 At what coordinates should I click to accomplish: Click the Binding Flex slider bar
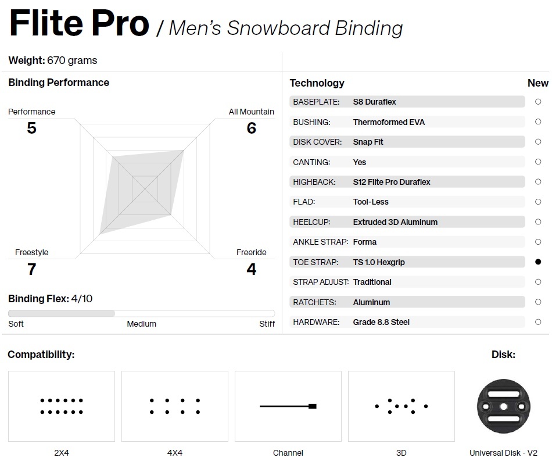pyautogui.click(x=142, y=313)
